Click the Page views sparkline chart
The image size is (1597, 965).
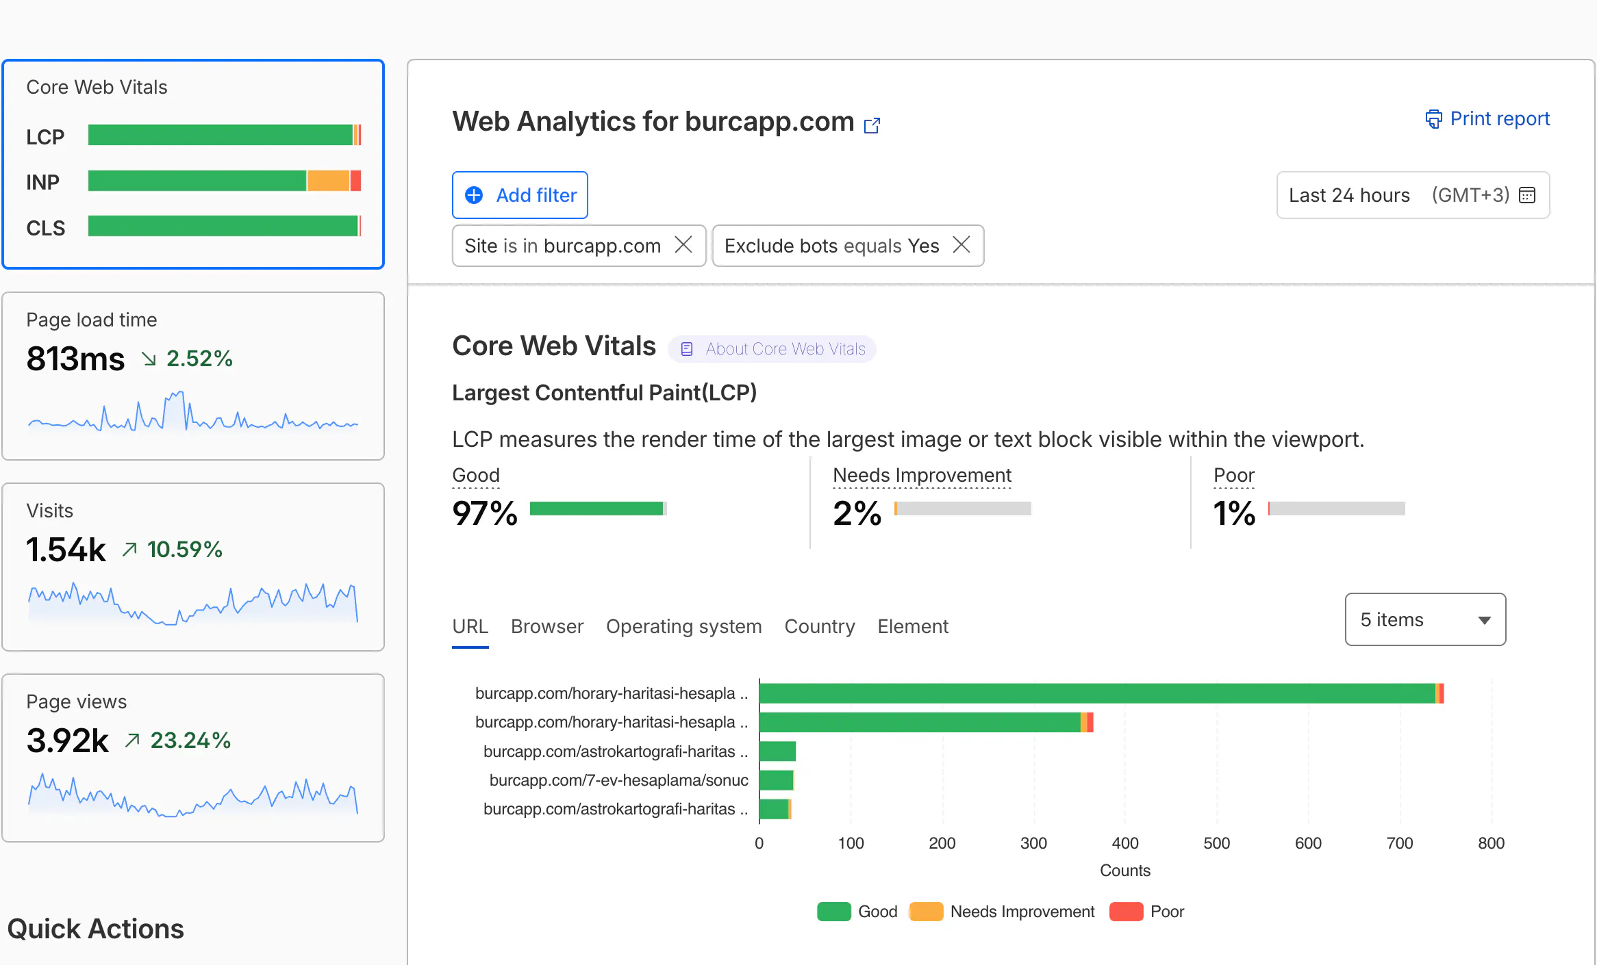tap(193, 795)
